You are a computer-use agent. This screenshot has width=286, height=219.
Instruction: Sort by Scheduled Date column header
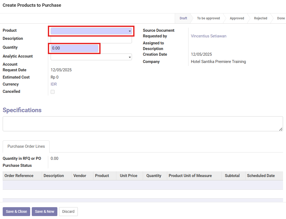coord(261,176)
